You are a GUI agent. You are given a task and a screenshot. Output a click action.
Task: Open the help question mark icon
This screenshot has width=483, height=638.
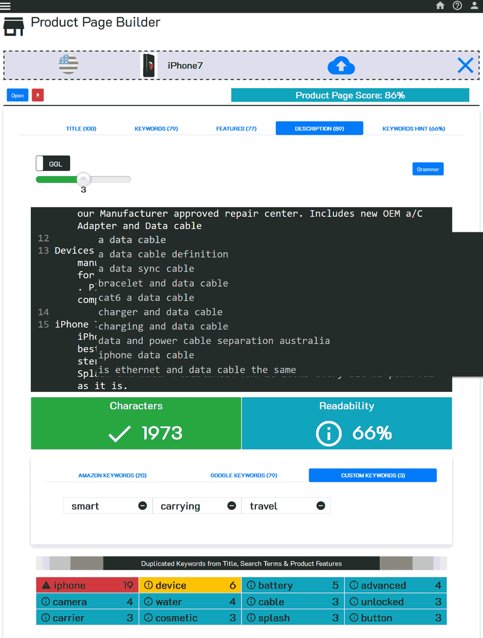point(457,5)
